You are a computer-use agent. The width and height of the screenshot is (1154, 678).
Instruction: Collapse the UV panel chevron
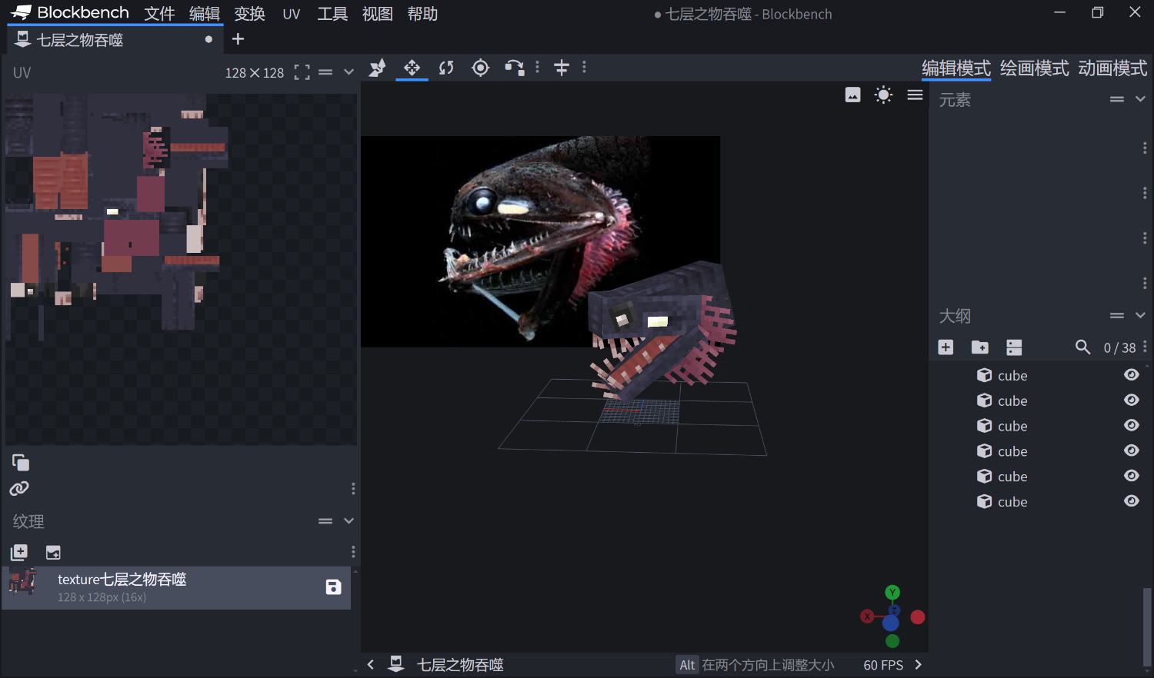pyautogui.click(x=349, y=72)
